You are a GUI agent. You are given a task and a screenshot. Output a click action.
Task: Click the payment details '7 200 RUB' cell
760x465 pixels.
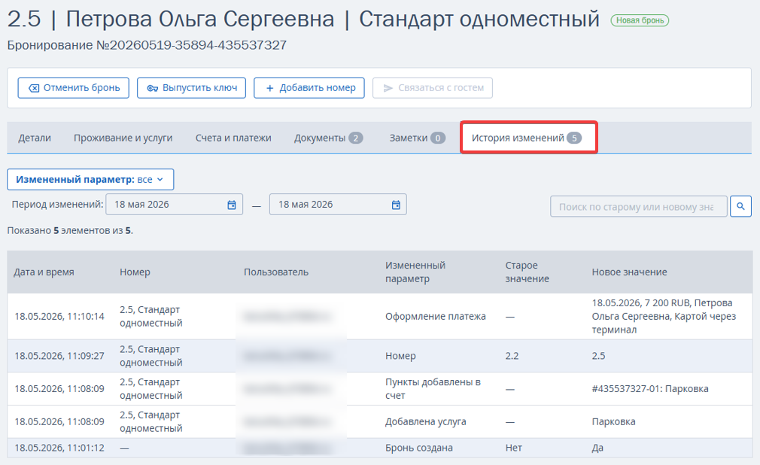point(664,316)
